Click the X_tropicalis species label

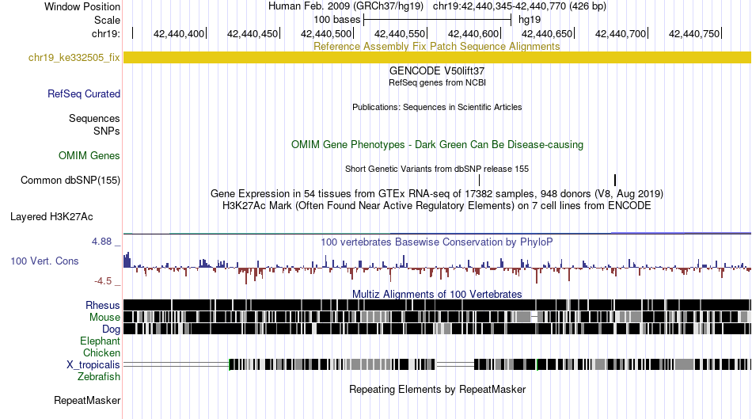(93, 365)
